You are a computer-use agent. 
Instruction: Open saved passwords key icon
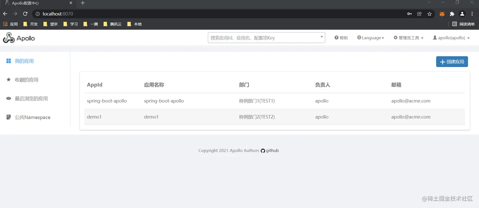pyautogui.click(x=410, y=14)
